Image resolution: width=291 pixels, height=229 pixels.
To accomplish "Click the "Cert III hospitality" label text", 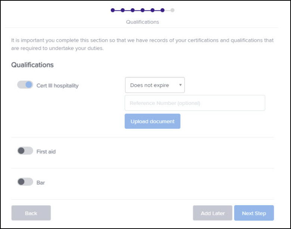I will click(x=57, y=85).
